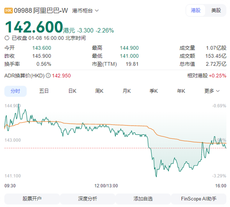Click the 12:00/13:00 time axis label
Viewport: 230px width, 207px height.
tap(106, 186)
